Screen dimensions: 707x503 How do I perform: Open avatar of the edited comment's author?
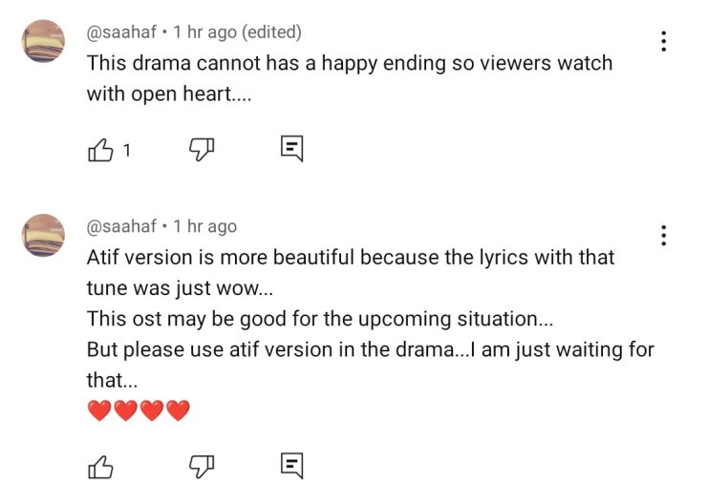coord(43,41)
